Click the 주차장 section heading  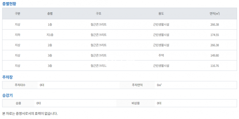pyautogui.click(x=7, y=77)
